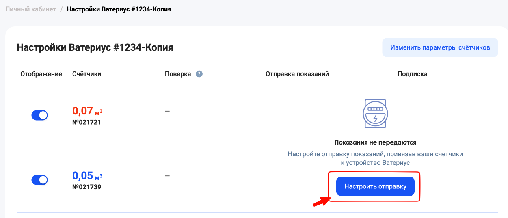
Task: Toggle display switch for counter №021739
Action: coord(39,180)
